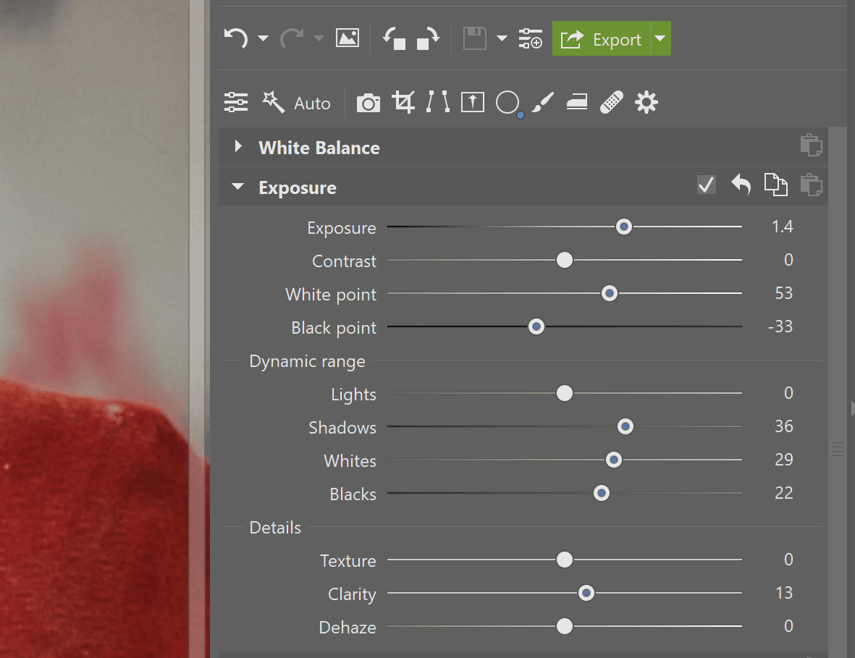
Task: Click the Exposure value 1.4
Action: [782, 227]
